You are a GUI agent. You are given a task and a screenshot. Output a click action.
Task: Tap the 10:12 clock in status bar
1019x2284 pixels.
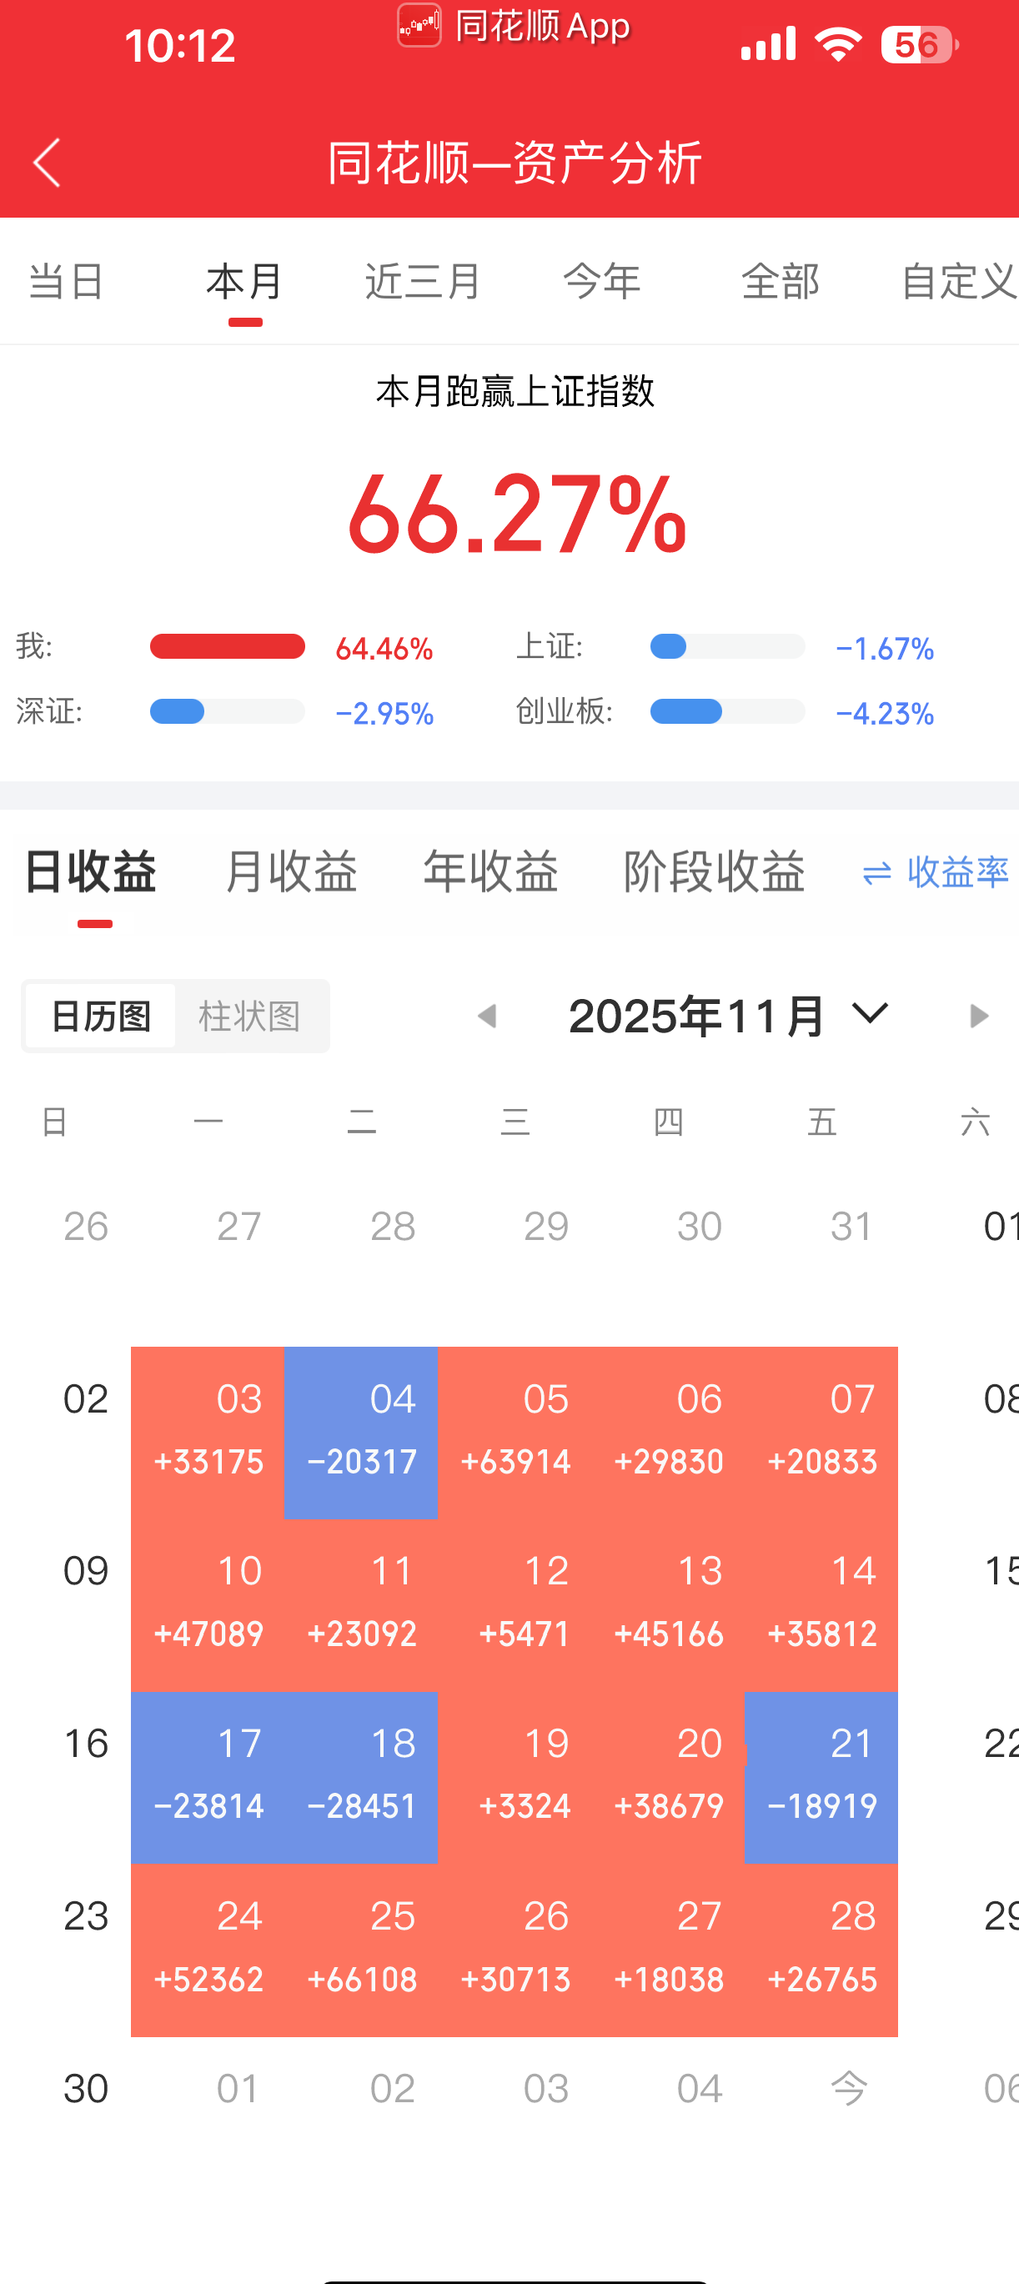[180, 46]
